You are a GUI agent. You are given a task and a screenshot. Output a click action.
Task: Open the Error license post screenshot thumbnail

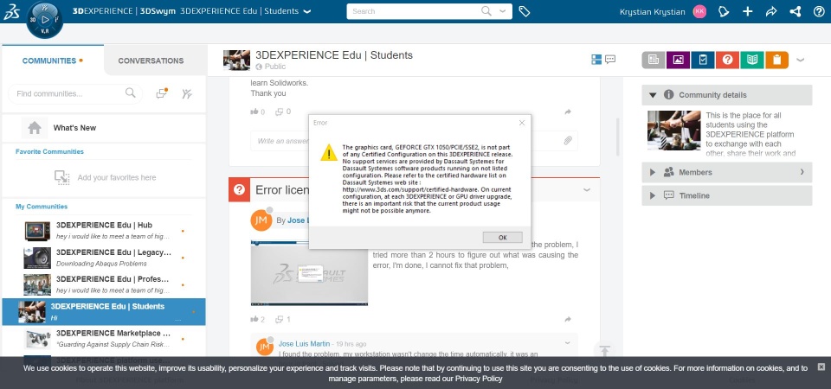[309, 273]
